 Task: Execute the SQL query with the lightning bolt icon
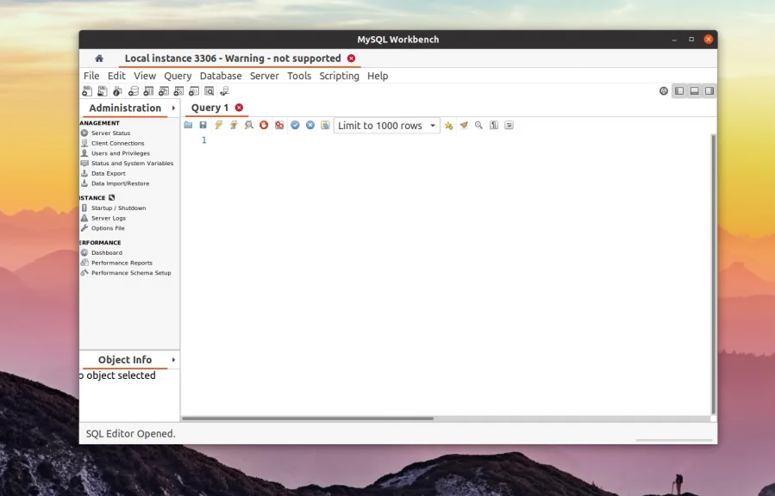(x=218, y=125)
